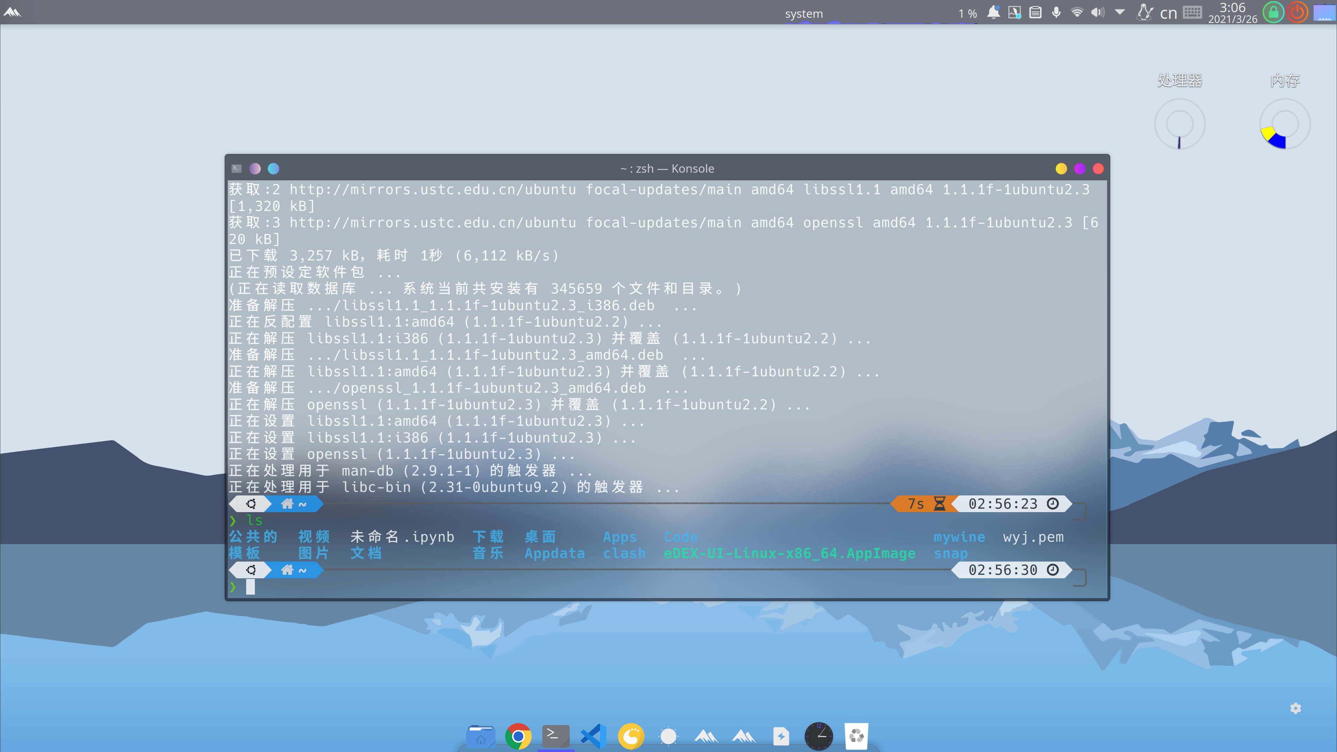
Task: Maximize Konsole with the magenta button
Action: pos(1080,168)
